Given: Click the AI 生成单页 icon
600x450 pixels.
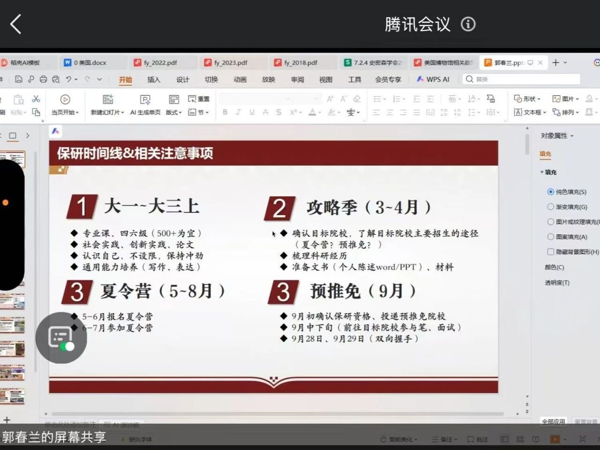Looking at the screenshot, I should (145, 99).
